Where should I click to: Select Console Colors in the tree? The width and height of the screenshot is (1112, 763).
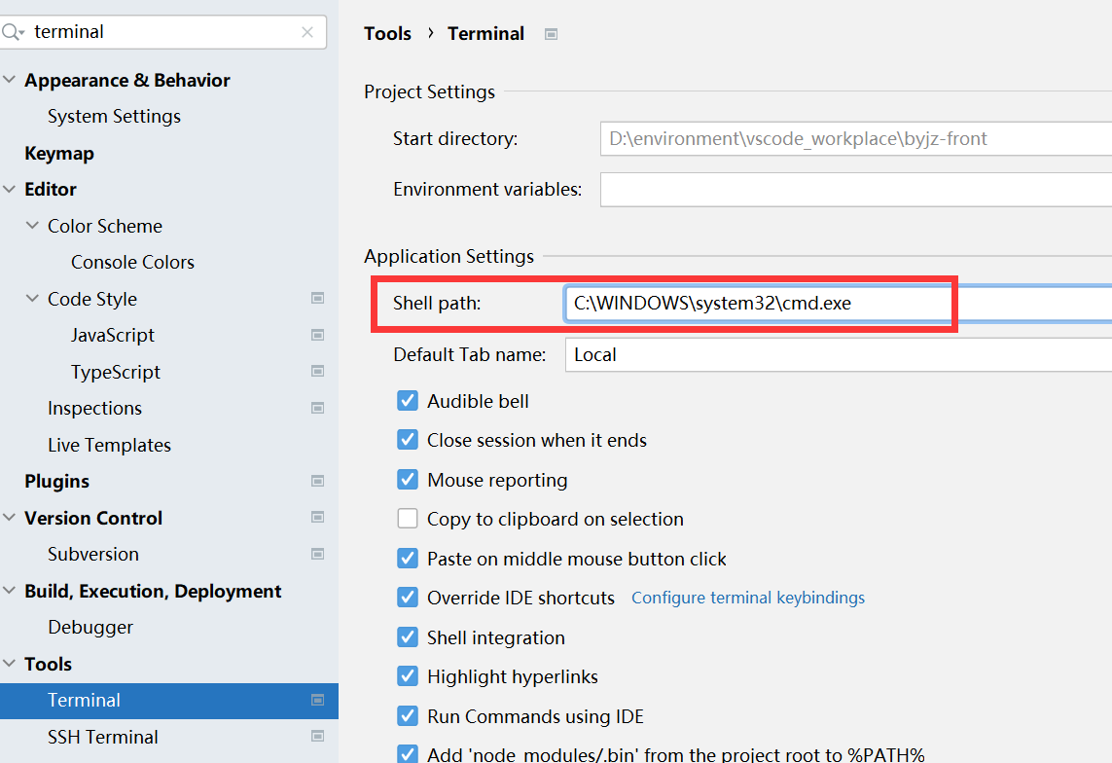coord(132,263)
